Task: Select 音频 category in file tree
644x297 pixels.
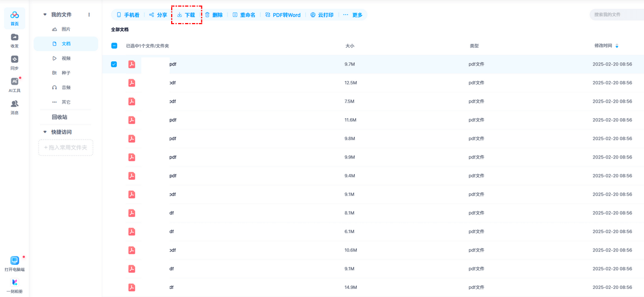Action: click(x=65, y=87)
